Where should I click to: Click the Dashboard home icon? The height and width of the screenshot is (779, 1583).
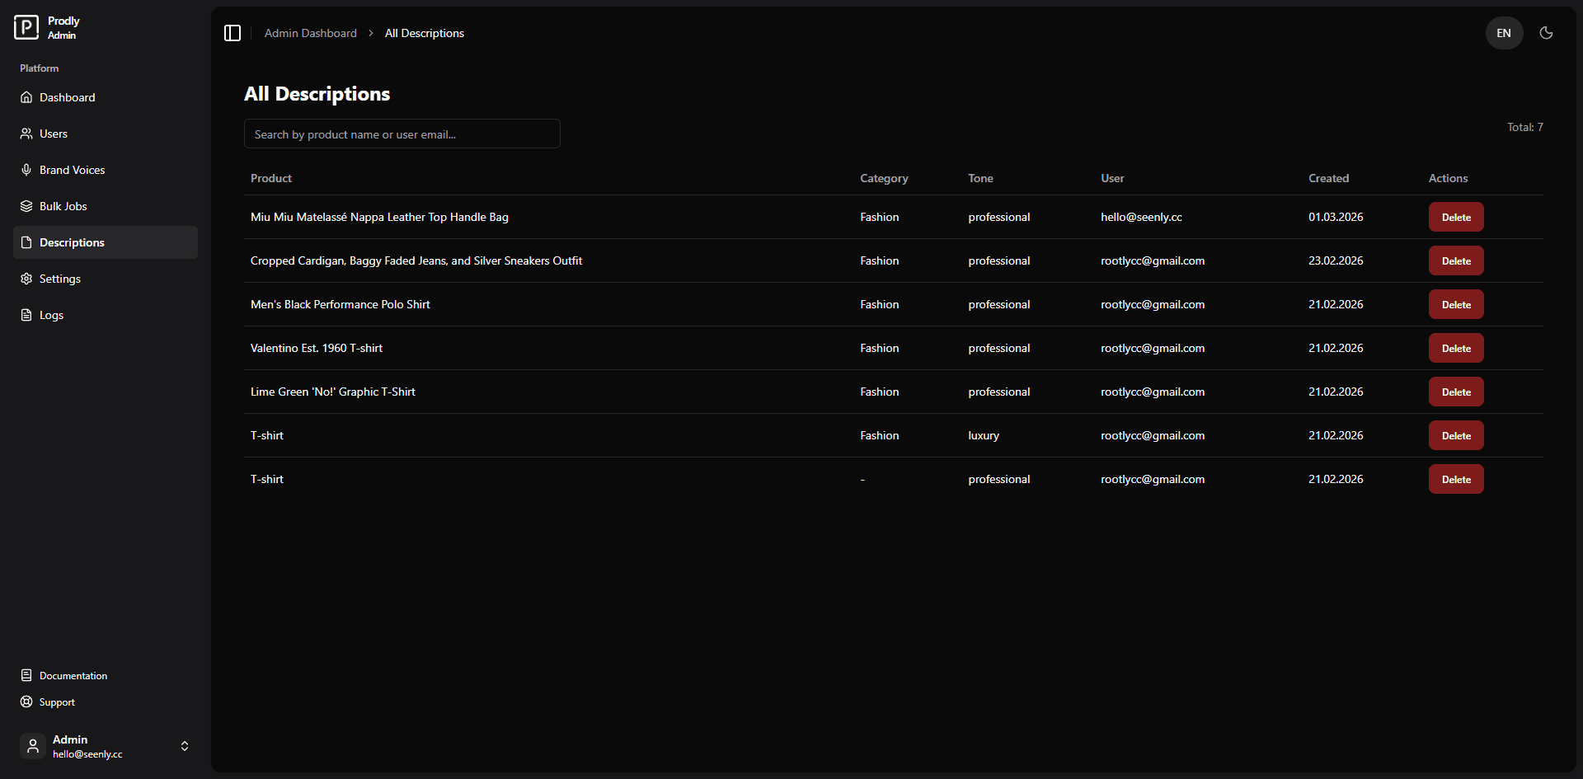tap(26, 97)
